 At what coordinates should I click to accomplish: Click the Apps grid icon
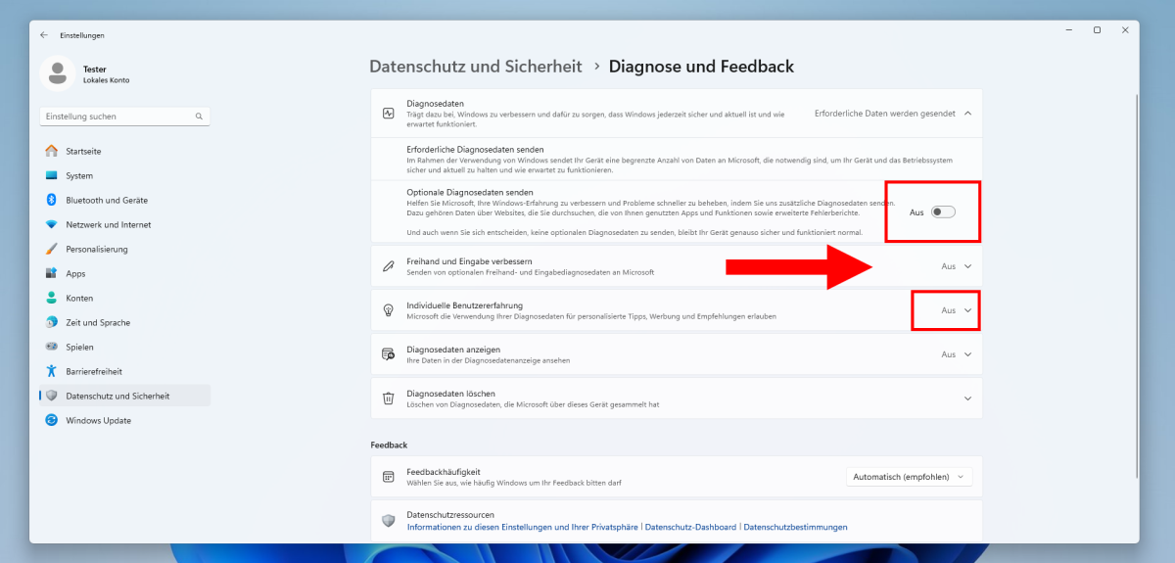tap(52, 273)
